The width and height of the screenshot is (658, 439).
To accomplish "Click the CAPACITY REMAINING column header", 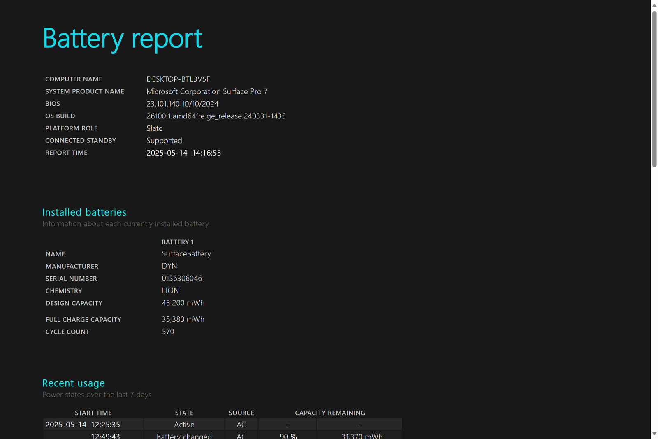I will 330,413.
